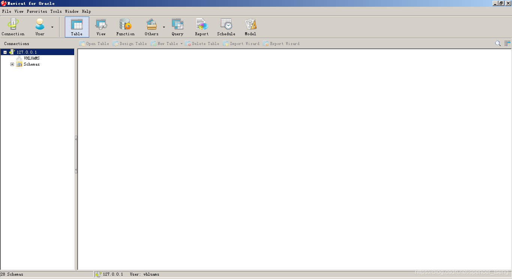The width and height of the screenshot is (512, 279).
Task: Open the Report section
Action: [x=202, y=27]
